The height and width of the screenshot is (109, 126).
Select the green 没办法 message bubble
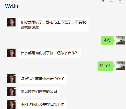pos(106,66)
